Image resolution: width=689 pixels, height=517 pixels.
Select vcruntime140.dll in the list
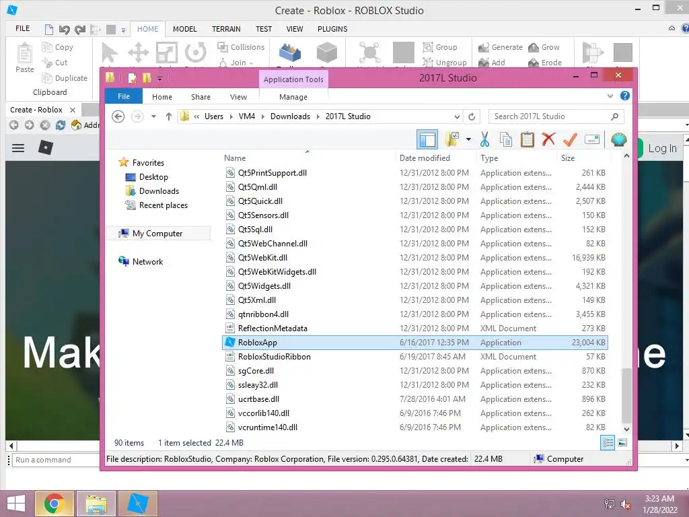tap(415, 427)
